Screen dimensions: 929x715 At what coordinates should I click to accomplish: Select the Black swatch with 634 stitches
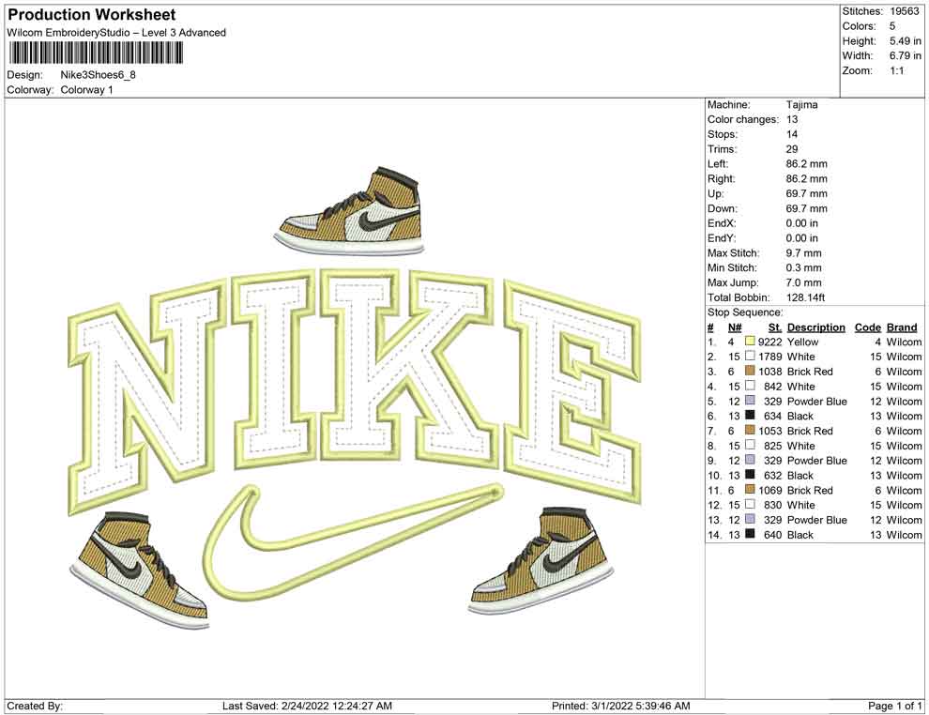[x=750, y=416]
